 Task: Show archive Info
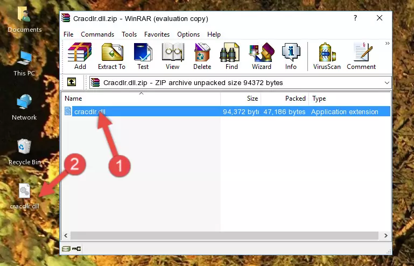(291, 56)
